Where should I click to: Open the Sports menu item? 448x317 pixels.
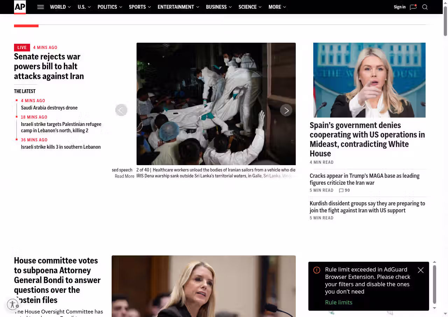(x=137, y=7)
